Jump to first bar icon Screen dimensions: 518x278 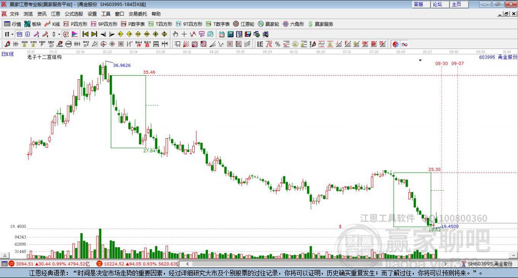click(x=85, y=34)
